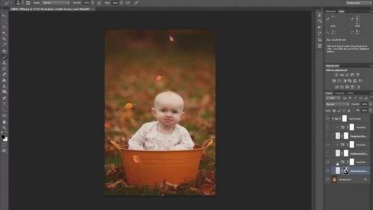The image size is (373, 210).
Task: Open the layer blend mode dropdown
Action: pos(337,104)
